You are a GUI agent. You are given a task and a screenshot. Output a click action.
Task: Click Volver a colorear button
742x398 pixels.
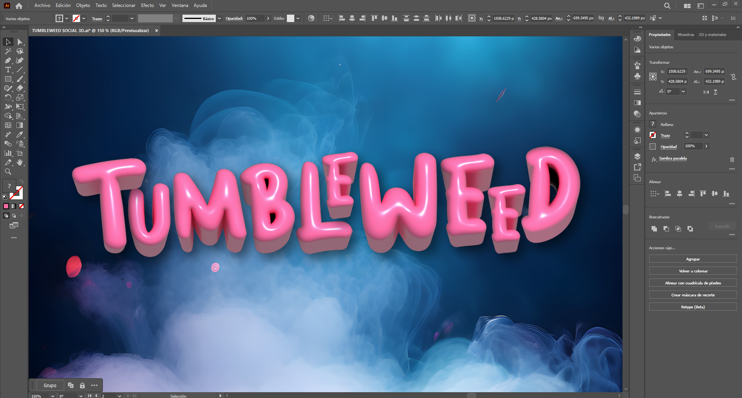(693, 271)
